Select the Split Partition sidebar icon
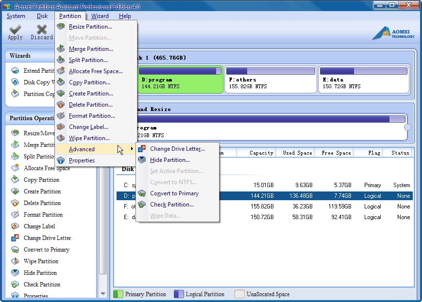 [14, 156]
